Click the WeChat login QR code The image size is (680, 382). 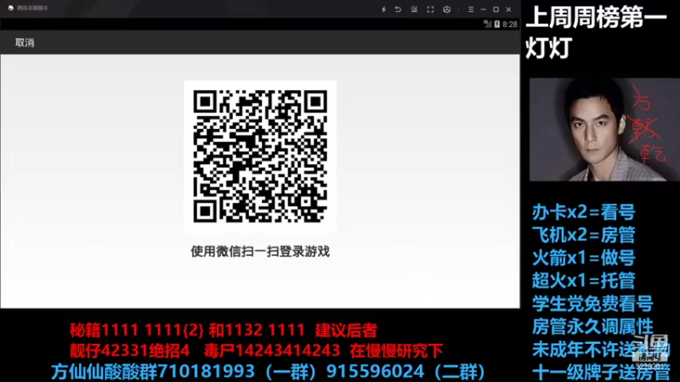(x=260, y=156)
